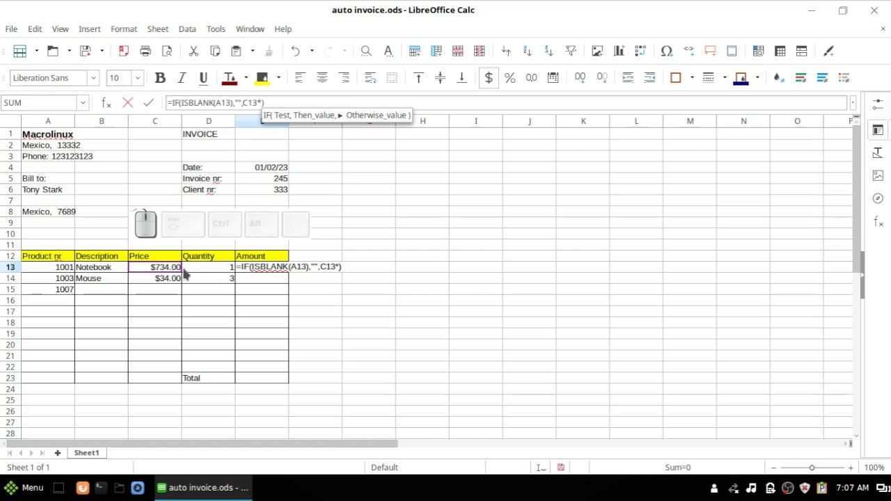This screenshot has width=891, height=501.
Task: Insert a column using the Column icon
Action: (436, 51)
